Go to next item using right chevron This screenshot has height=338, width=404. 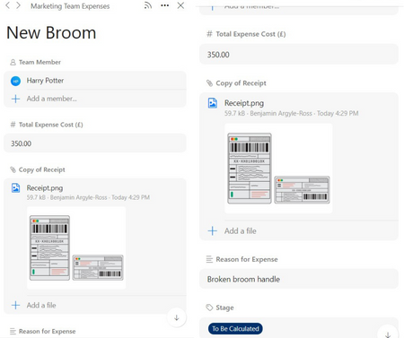tap(18, 5)
